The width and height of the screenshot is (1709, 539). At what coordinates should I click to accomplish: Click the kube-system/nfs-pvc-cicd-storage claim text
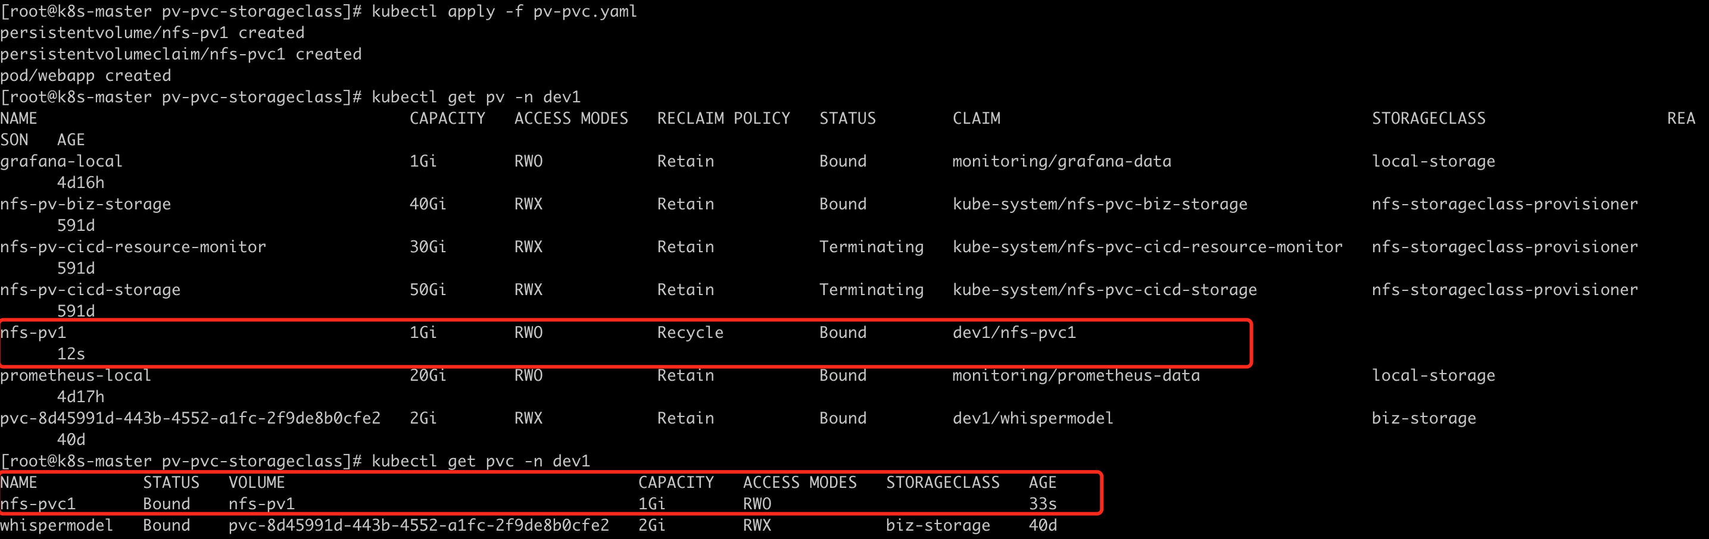[x=1105, y=290]
